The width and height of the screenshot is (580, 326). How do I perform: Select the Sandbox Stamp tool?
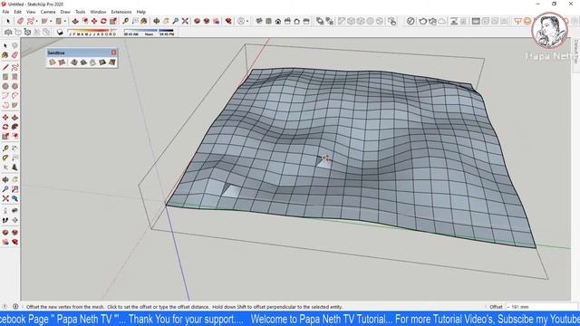(x=83, y=62)
